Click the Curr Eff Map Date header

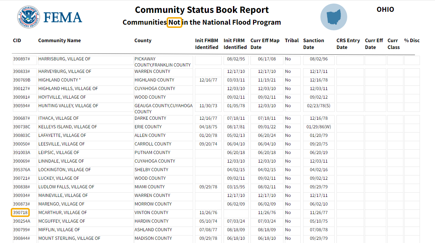click(265, 44)
